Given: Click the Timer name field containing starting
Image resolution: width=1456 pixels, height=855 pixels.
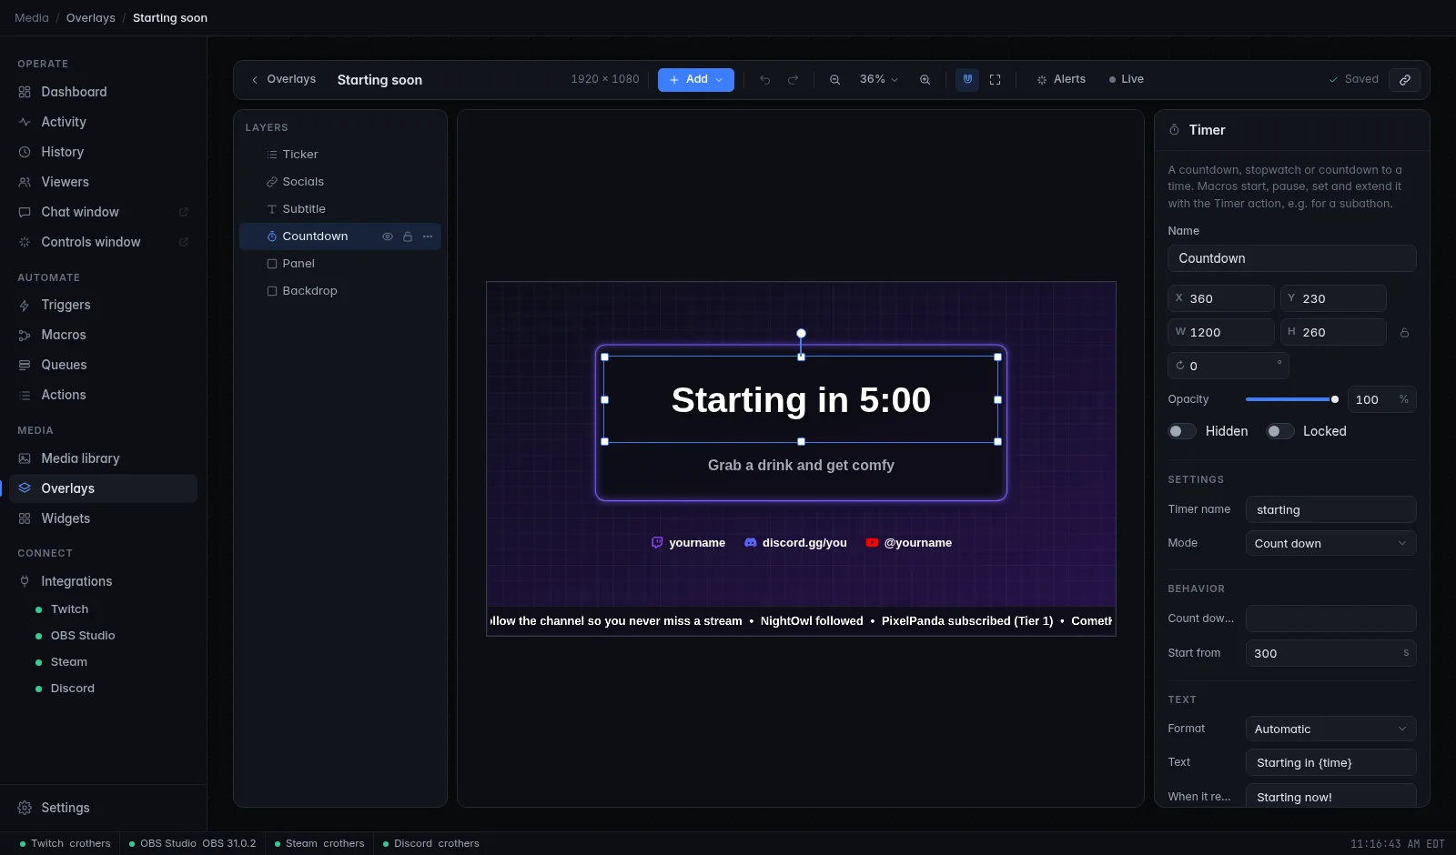Looking at the screenshot, I should (x=1330, y=509).
